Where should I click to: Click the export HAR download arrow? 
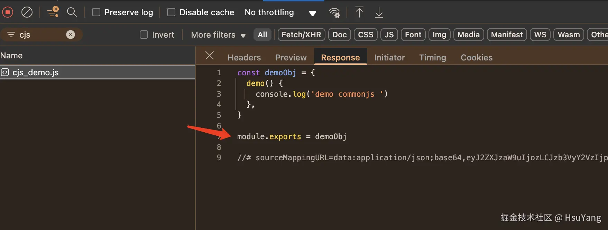(379, 12)
